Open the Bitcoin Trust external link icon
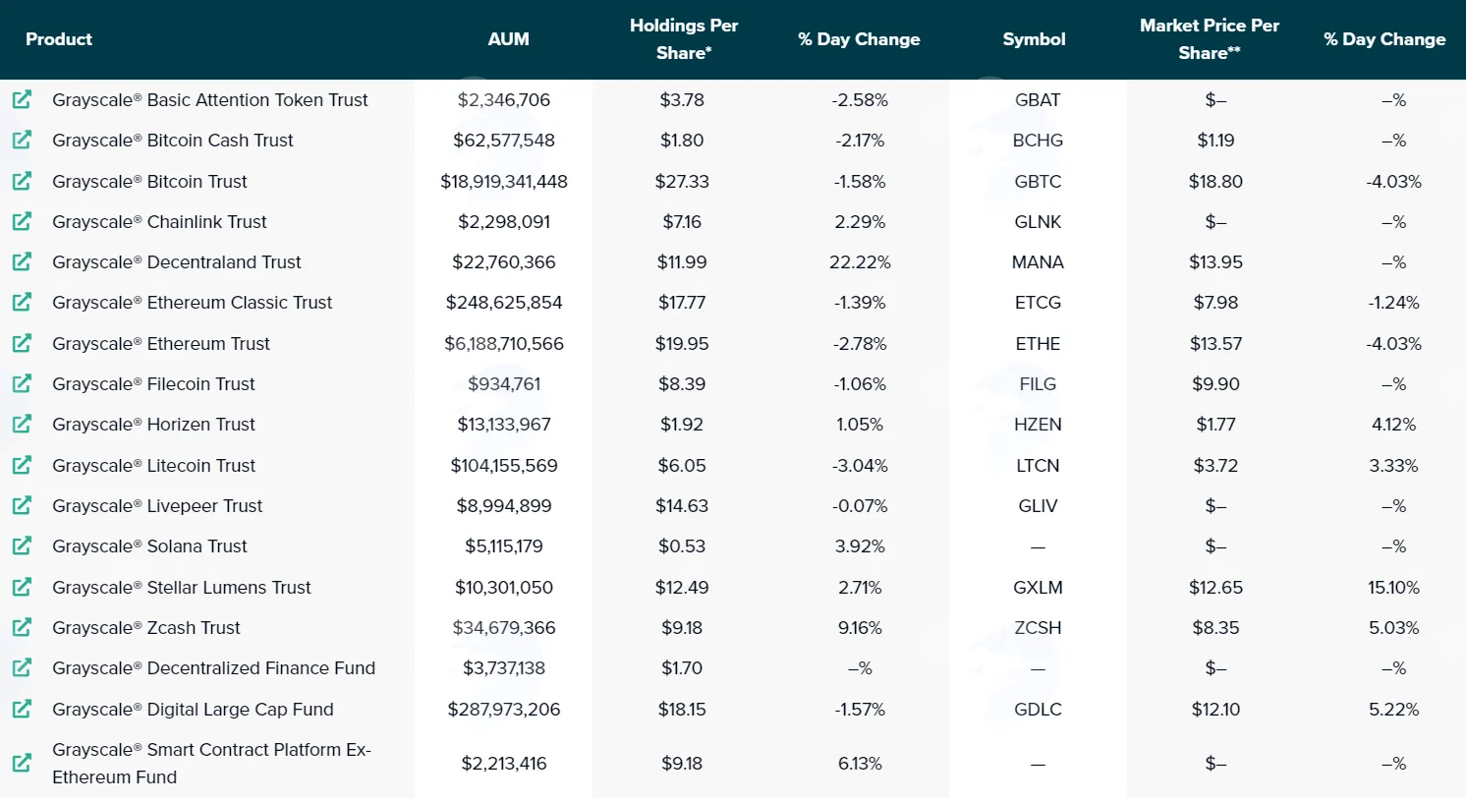Viewport: 1466px width, 804px height. 22,181
